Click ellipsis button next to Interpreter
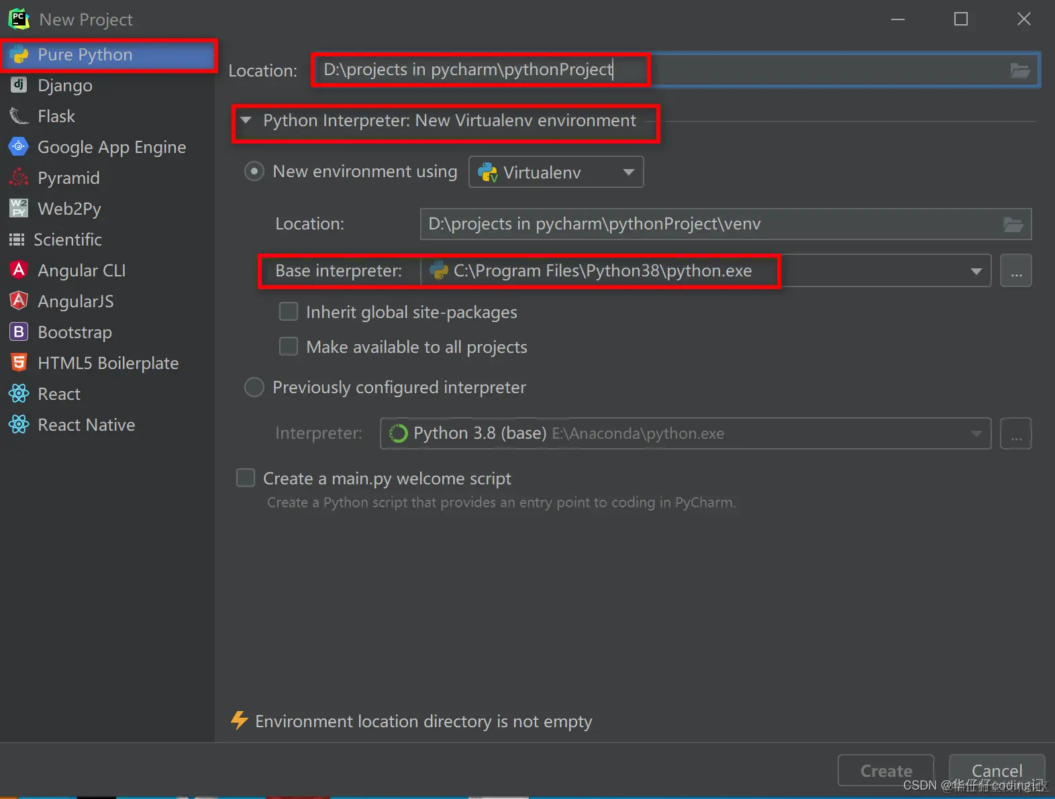This screenshot has height=799, width=1055. tap(1016, 433)
